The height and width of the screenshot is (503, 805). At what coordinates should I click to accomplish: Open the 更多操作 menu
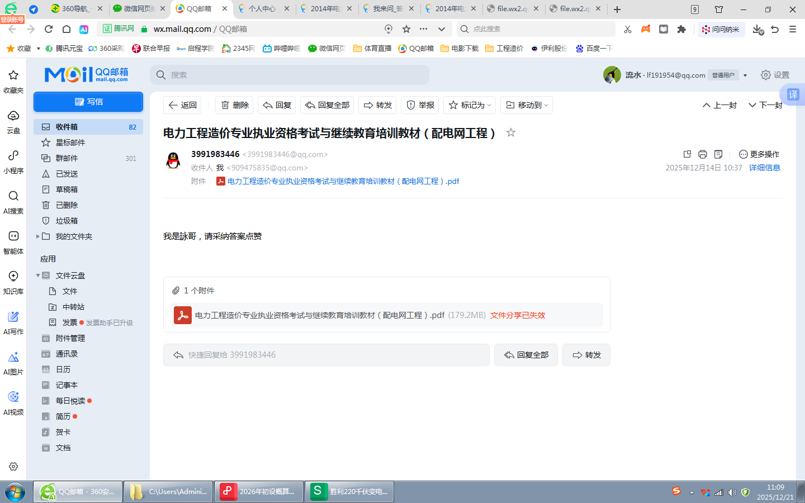758,154
